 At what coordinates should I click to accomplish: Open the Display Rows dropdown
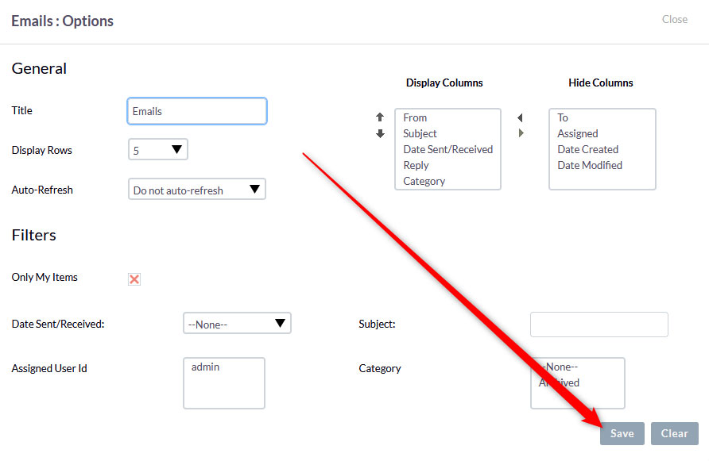pyautogui.click(x=157, y=149)
